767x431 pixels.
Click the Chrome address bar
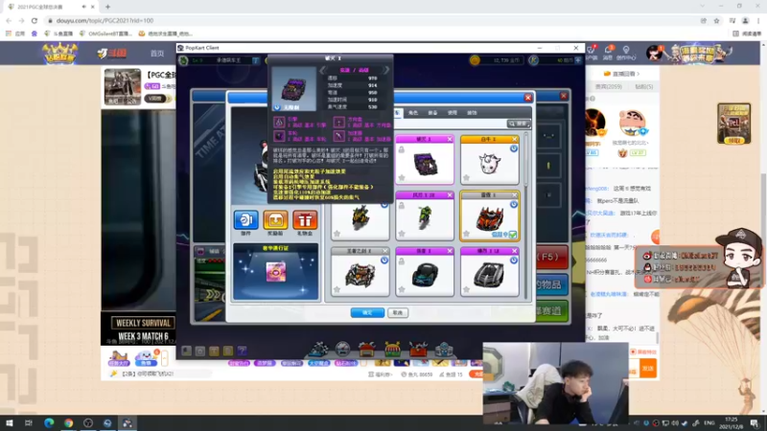click(372, 20)
